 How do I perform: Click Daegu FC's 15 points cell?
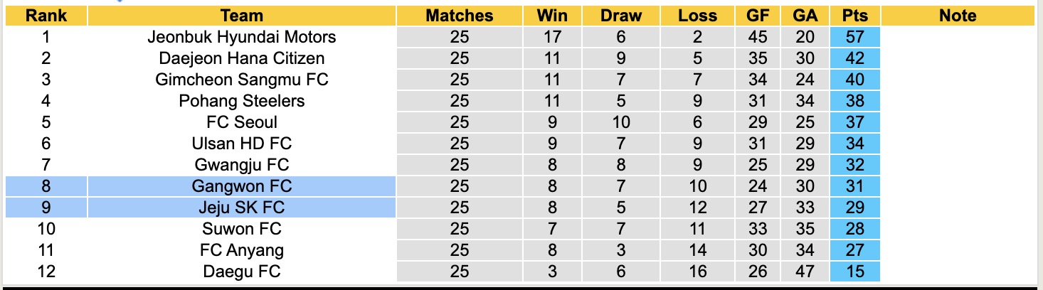click(x=854, y=272)
